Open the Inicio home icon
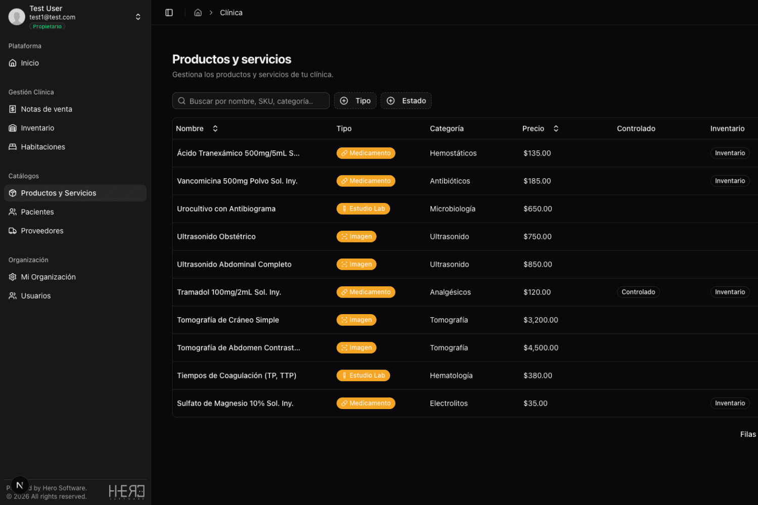Viewport: 758px width, 505px height. [12, 63]
